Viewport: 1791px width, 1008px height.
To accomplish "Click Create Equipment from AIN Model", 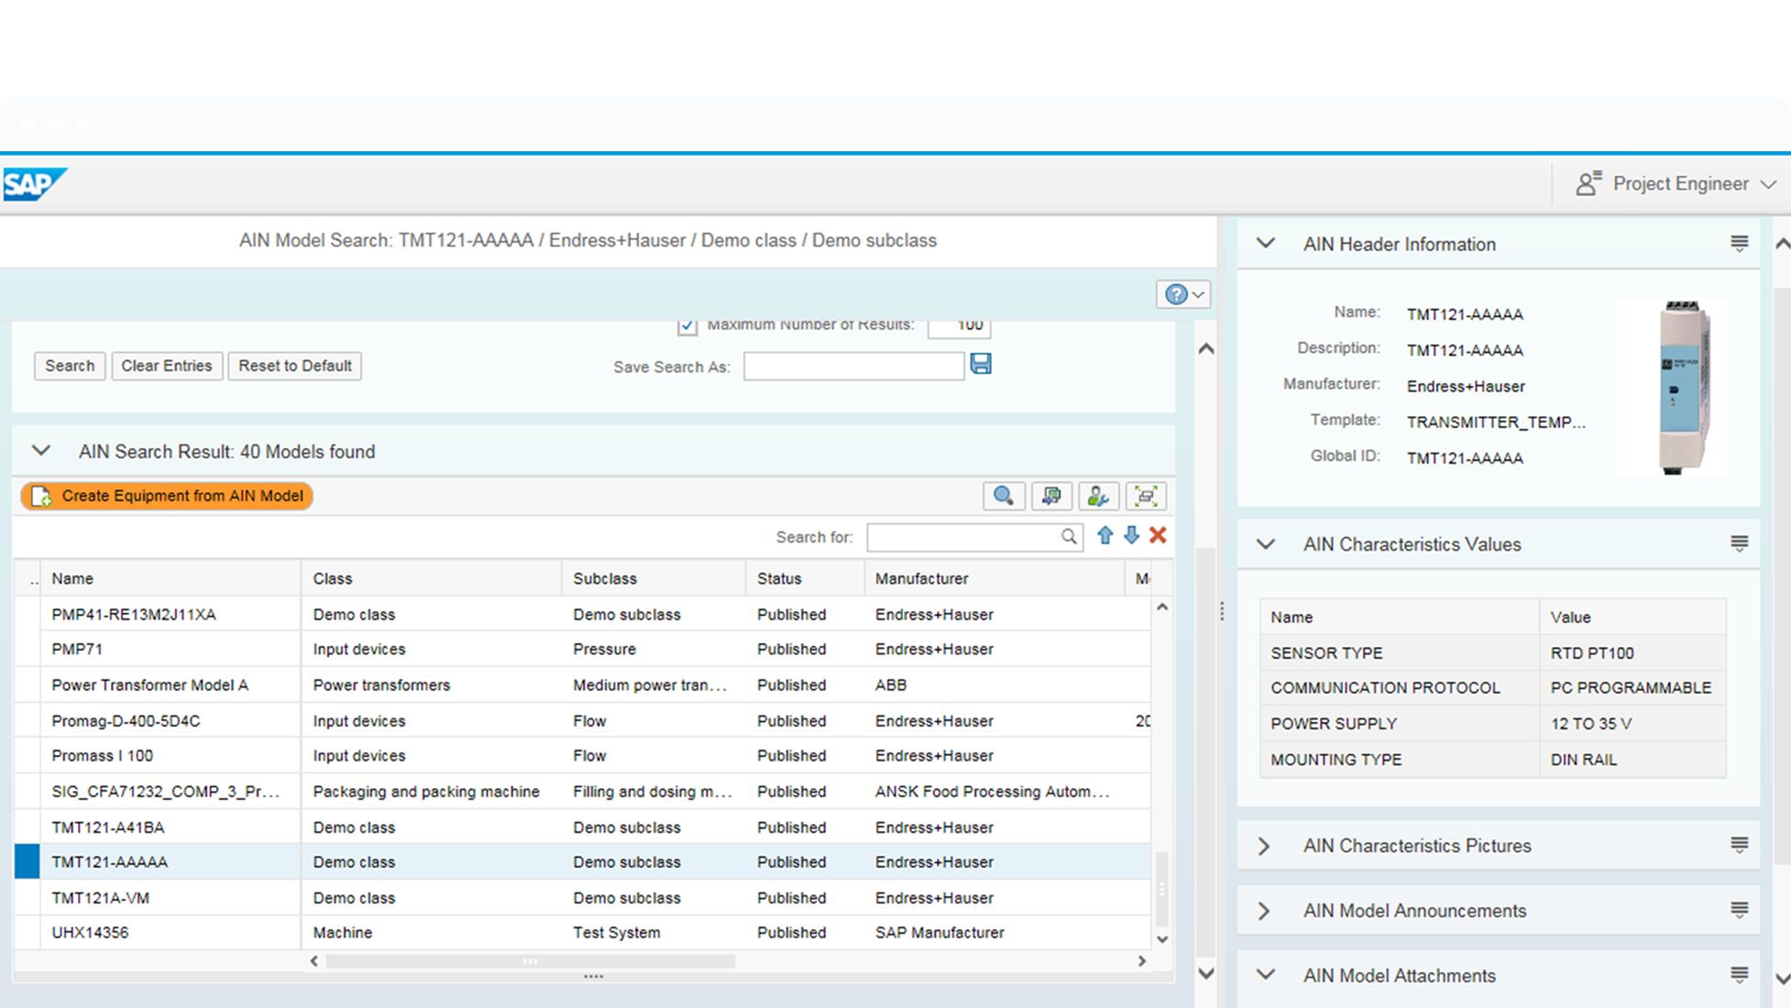I will point(167,497).
